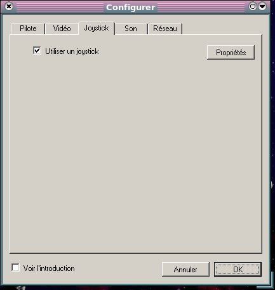275x290 pixels.
Task: Click the starry desktop background beside window
Action: tap(273, 148)
